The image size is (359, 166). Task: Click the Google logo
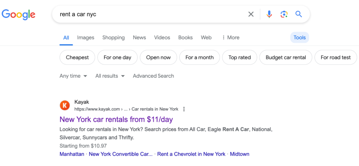[x=19, y=14]
